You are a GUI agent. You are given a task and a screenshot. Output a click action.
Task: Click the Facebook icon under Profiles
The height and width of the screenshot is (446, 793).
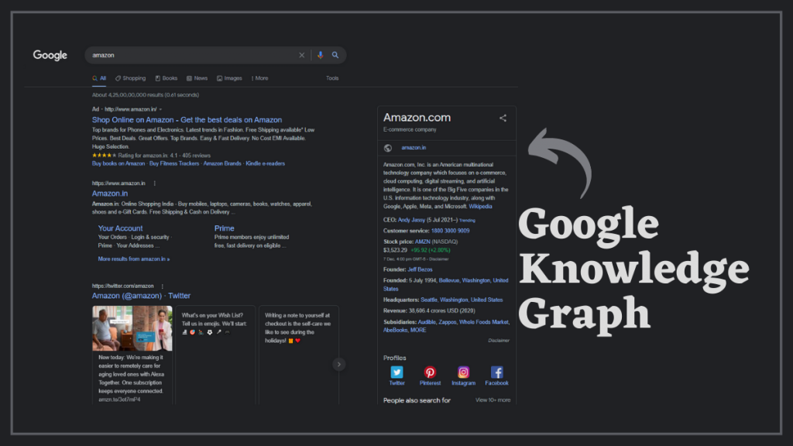(497, 372)
